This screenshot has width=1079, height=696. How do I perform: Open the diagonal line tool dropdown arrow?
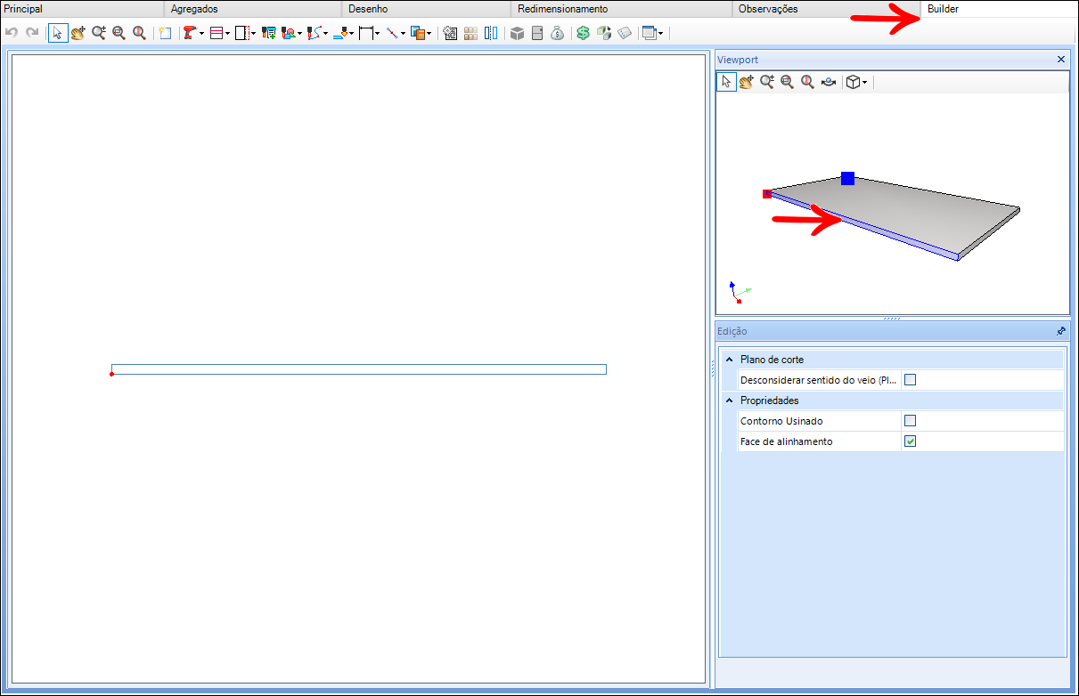(403, 34)
